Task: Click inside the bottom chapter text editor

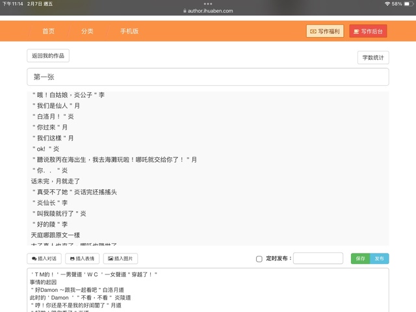Action: [x=208, y=290]
